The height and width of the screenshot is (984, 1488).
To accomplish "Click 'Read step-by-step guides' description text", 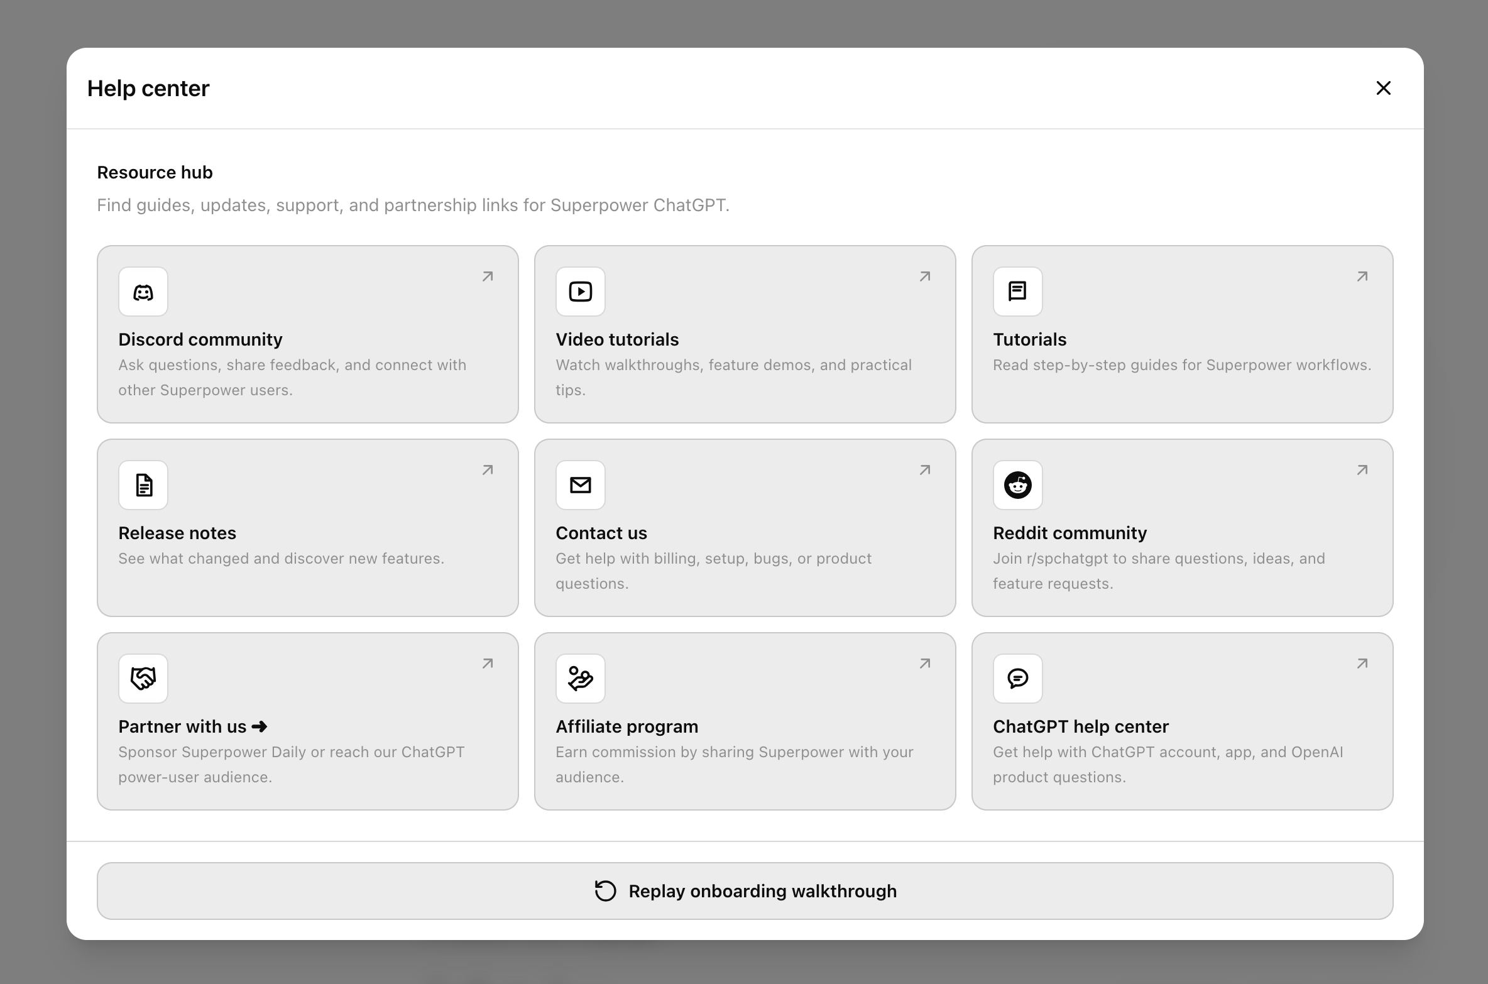I will pyautogui.click(x=1182, y=365).
